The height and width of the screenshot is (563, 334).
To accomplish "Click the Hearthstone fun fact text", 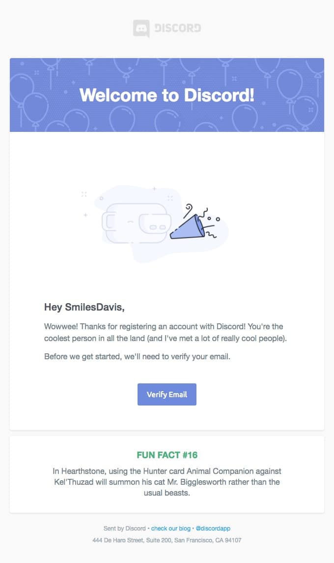I will coord(167,482).
